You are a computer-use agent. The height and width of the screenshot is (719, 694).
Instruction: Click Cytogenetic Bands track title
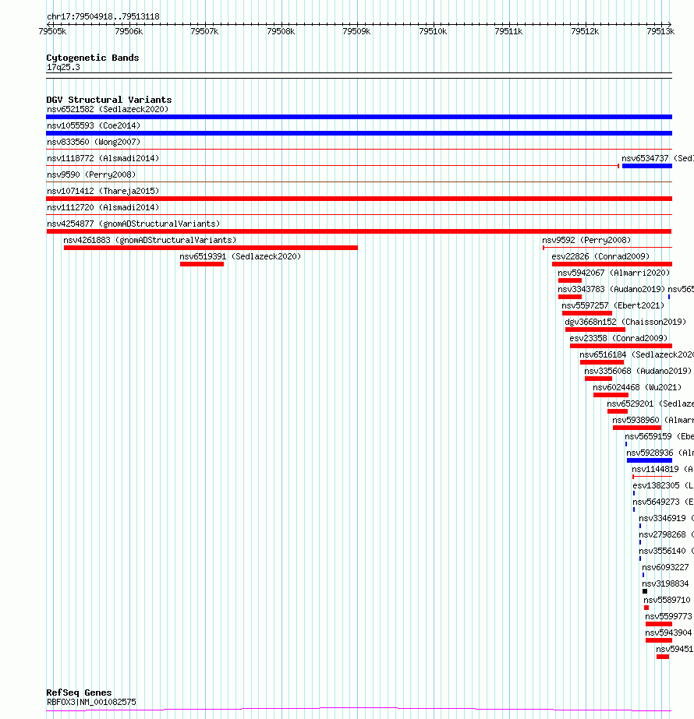point(93,58)
